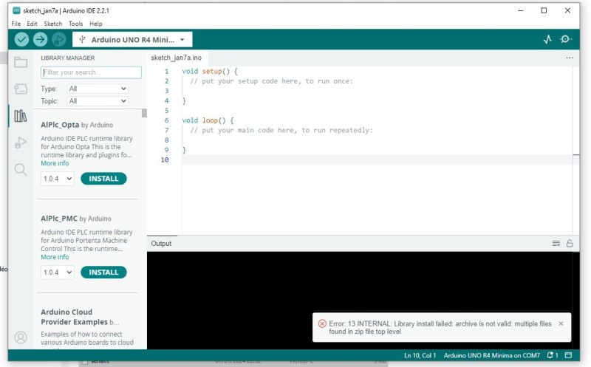Click the main code comment on line 7

click(281, 131)
